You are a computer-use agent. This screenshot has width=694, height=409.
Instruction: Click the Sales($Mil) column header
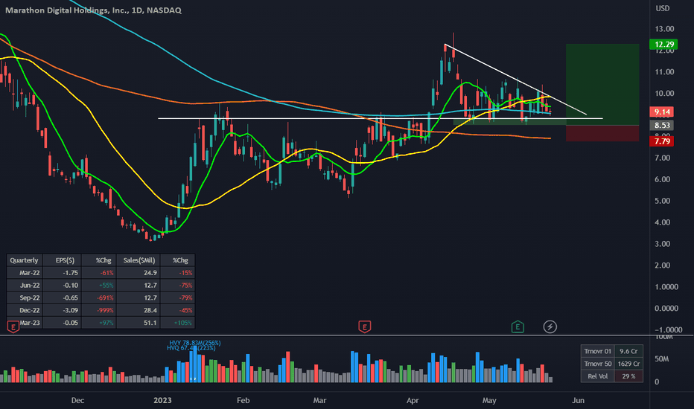(139, 260)
